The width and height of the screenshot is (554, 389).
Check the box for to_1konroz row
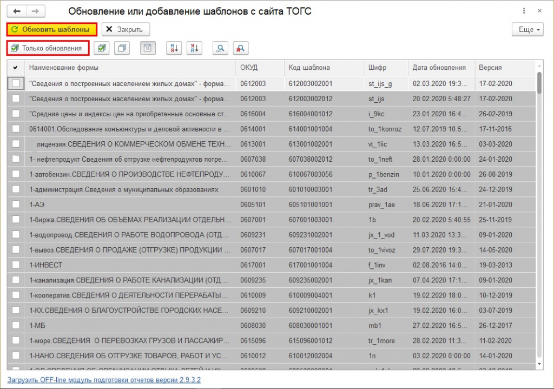(16, 129)
